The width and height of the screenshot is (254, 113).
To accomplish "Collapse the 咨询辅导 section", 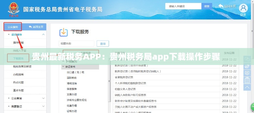I will pos(43,34).
